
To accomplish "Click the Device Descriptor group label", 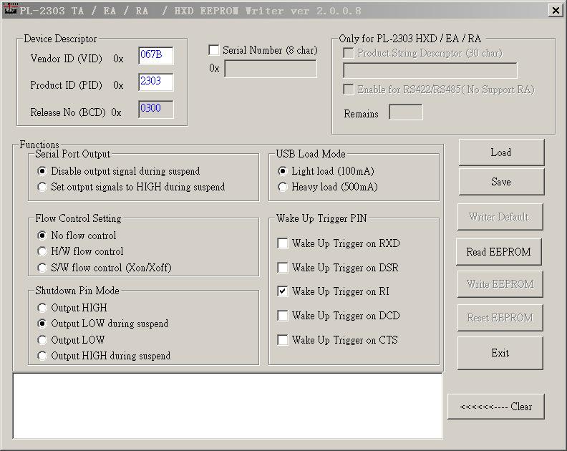I will [60, 39].
